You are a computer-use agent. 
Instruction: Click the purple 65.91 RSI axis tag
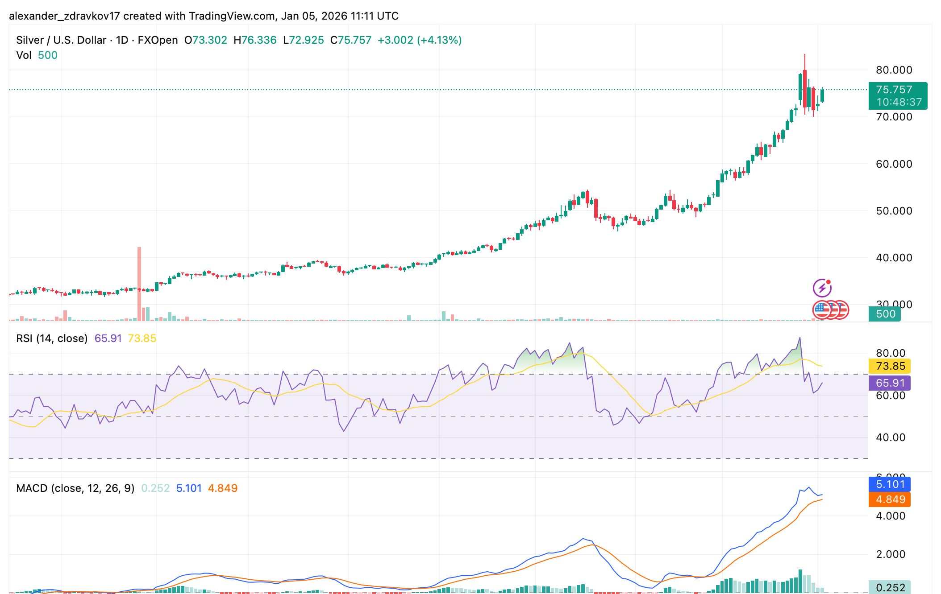[890, 383]
